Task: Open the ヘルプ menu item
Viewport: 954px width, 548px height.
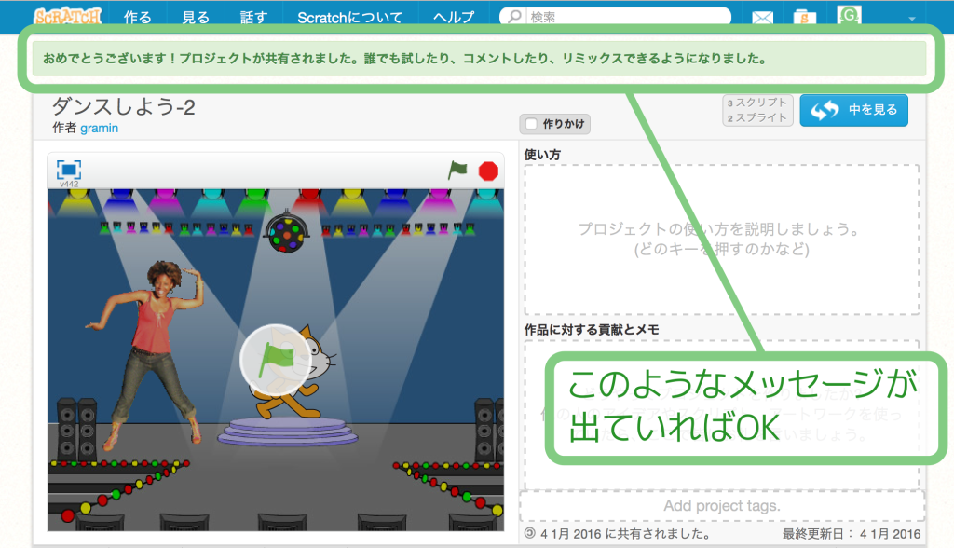Action: tap(454, 17)
